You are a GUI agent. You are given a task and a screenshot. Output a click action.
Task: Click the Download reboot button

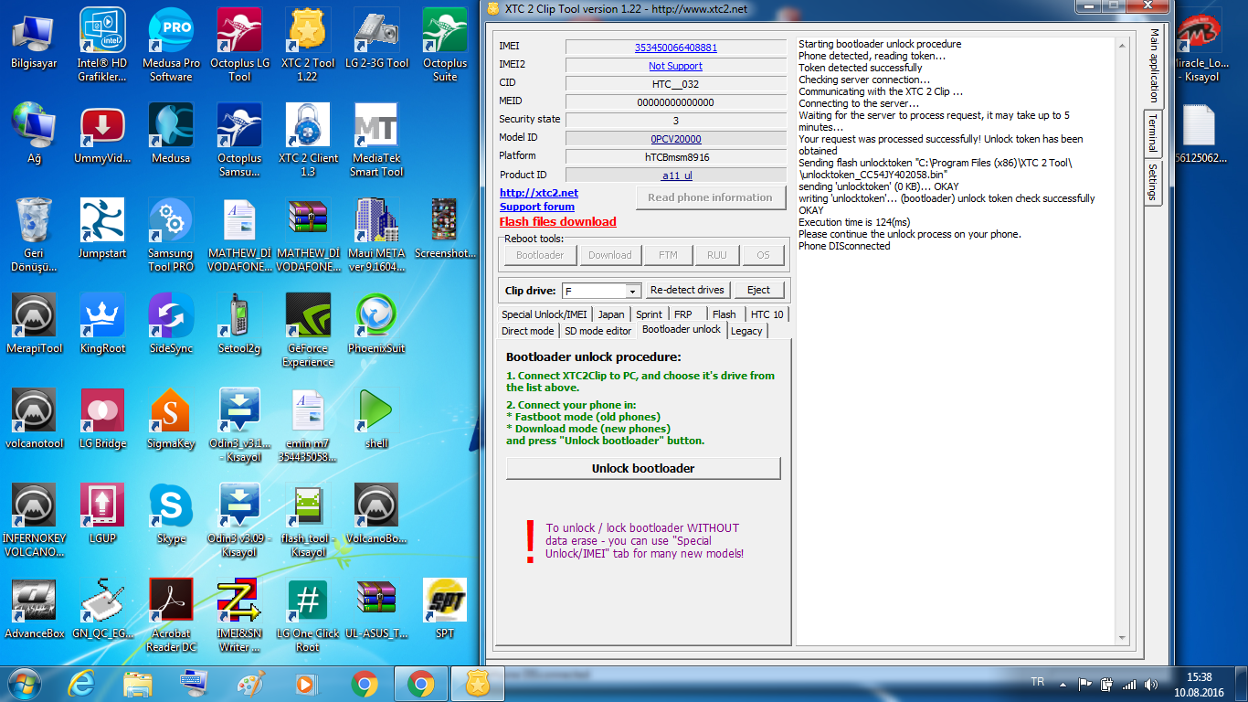609,255
